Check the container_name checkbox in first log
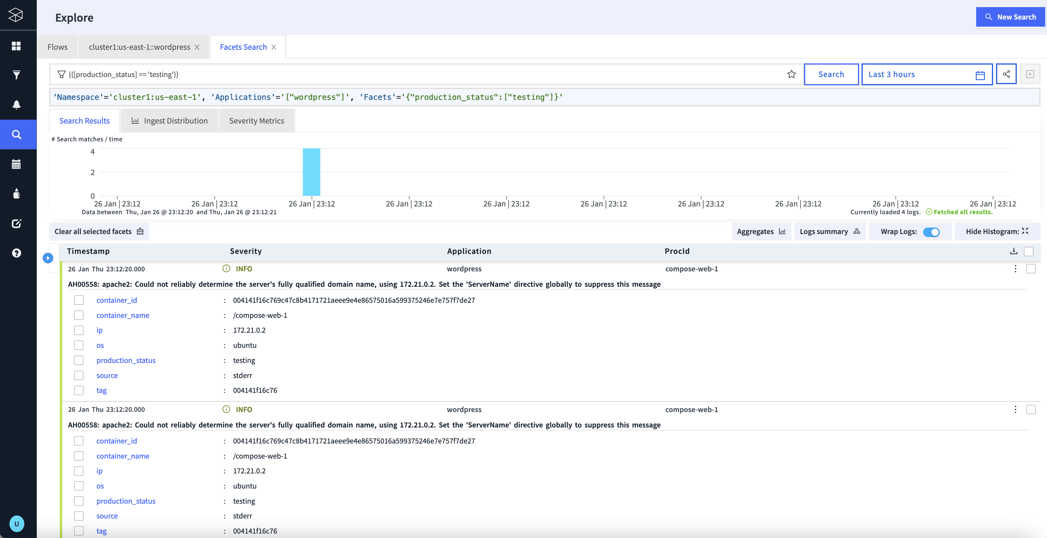 pyautogui.click(x=79, y=315)
